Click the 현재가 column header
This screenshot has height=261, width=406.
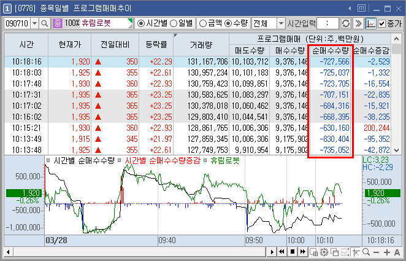click(x=70, y=45)
